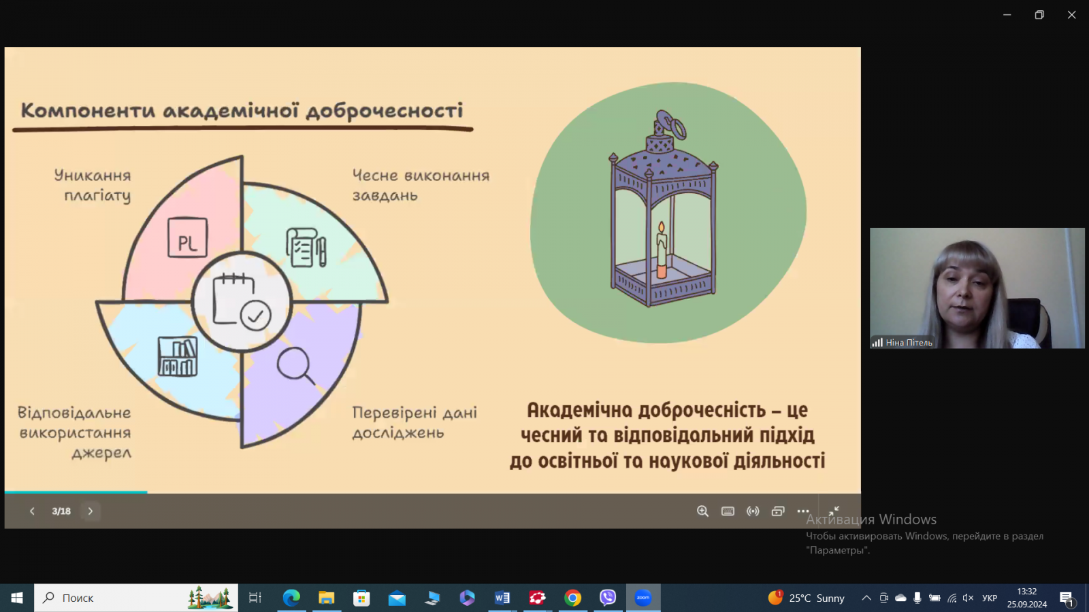
Task: Open Microsoft Store from taskbar
Action: 361,598
